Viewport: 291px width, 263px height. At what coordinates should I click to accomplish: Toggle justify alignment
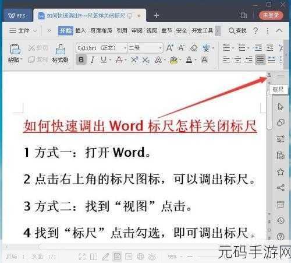(x=260, y=59)
